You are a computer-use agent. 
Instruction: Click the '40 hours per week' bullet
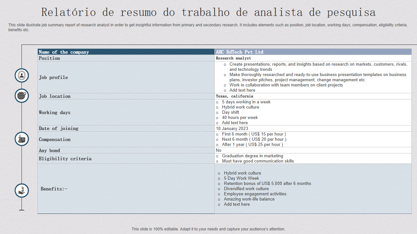pyautogui.click(x=240, y=118)
